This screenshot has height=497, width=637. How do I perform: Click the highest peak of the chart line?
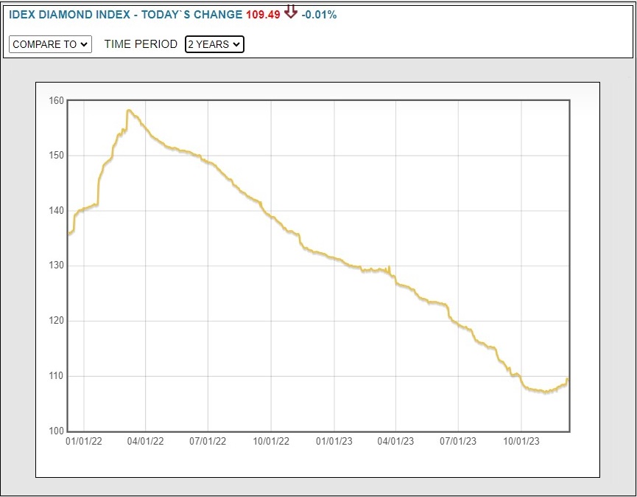128,111
